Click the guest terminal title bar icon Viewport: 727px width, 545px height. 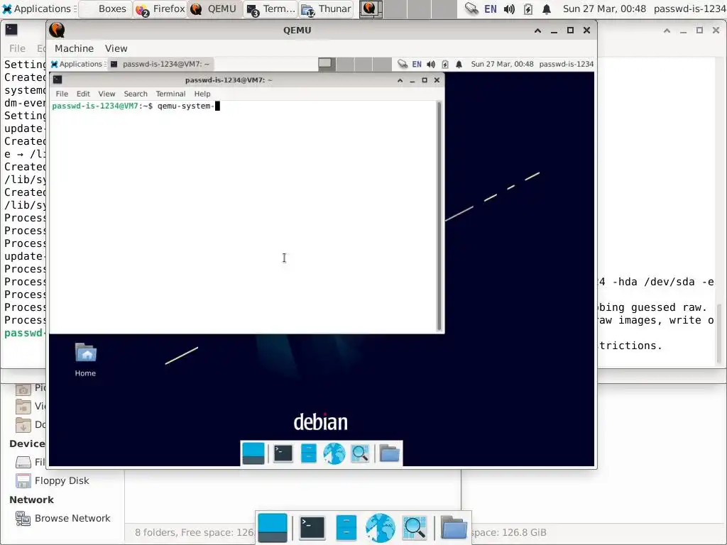(x=58, y=79)
